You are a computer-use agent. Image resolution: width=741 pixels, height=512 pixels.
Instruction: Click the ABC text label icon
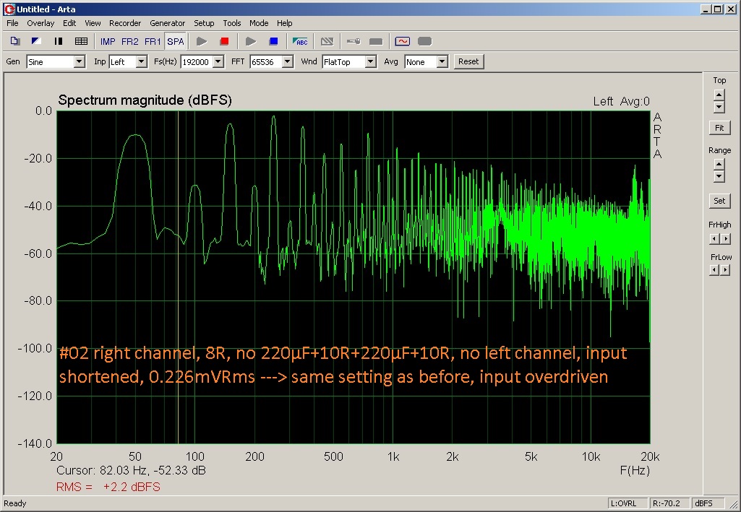coord(300,42)
